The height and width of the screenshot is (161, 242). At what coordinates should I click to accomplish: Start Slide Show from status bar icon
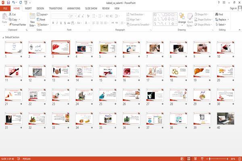coord(202,159)
